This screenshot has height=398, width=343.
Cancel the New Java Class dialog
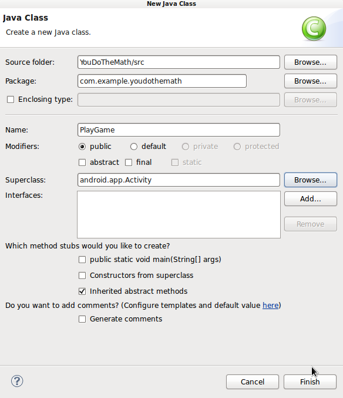(x=253, y=382)
